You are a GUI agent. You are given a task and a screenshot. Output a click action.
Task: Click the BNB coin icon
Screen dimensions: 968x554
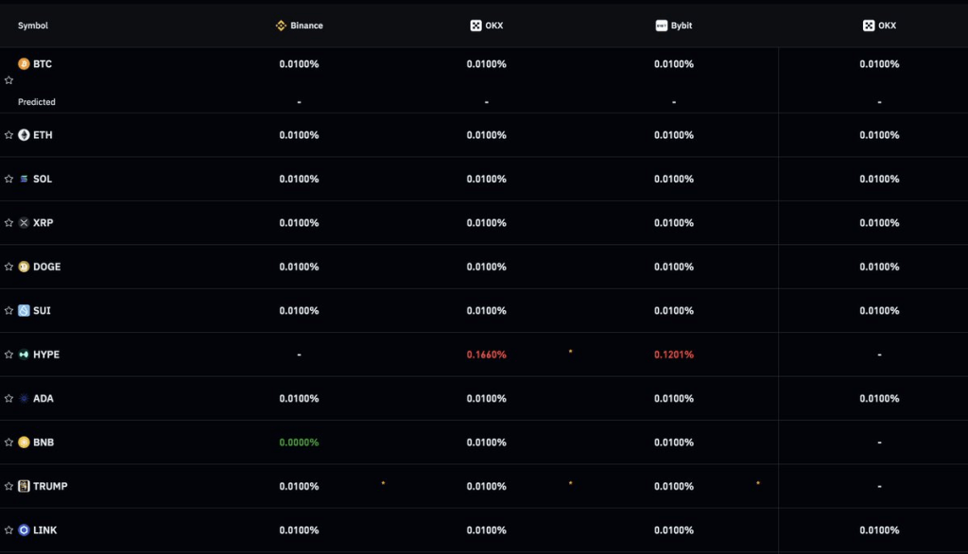[24, 442]
